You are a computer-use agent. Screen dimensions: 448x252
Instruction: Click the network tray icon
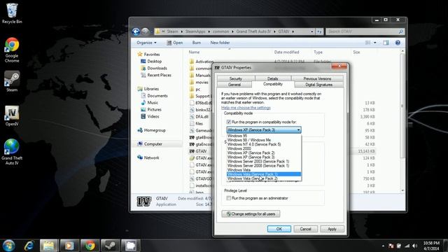(x=407, y=246)
